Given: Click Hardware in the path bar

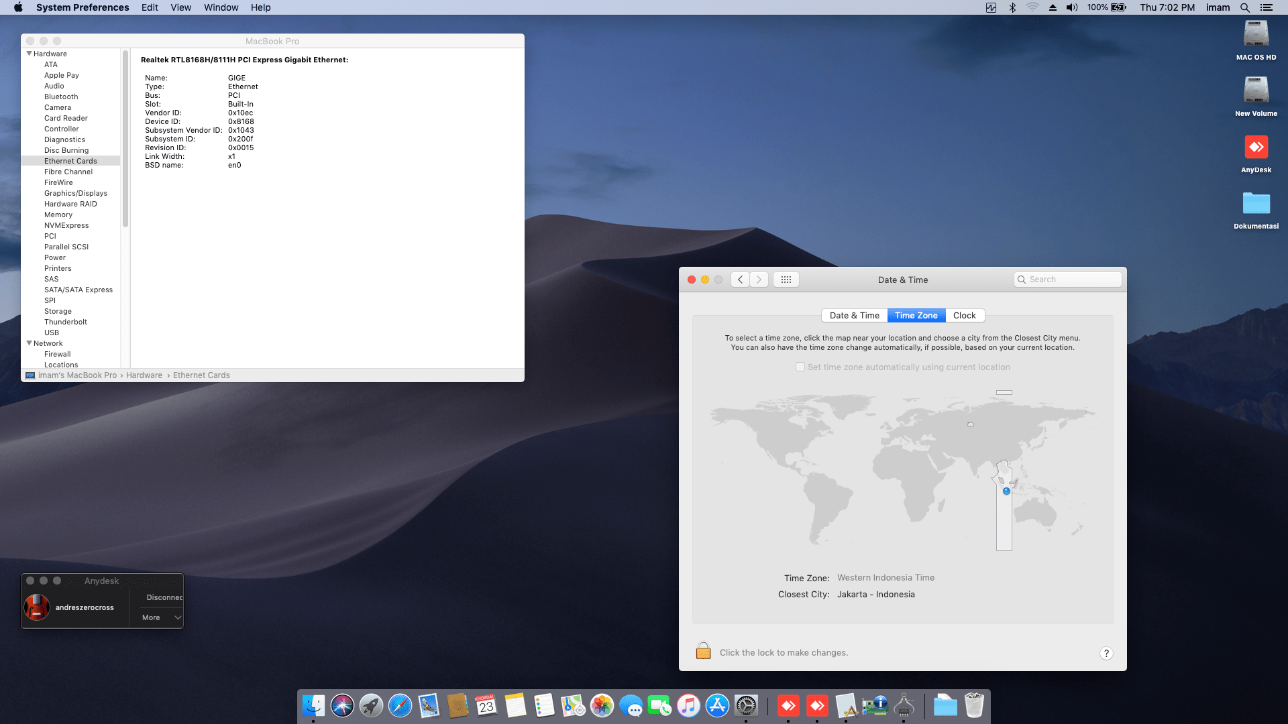Looking at the screenshot, I should (144, 375).
